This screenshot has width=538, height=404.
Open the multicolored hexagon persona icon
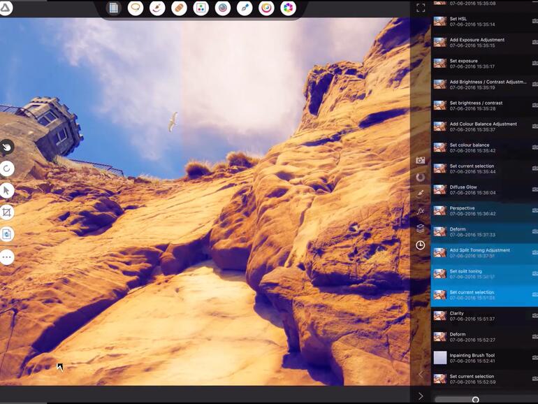[288, 8]
